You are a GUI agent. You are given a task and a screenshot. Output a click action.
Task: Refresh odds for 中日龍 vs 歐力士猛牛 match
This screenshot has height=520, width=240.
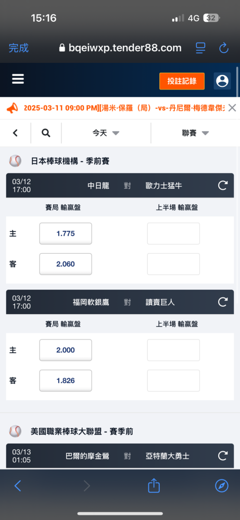[223, 186]
